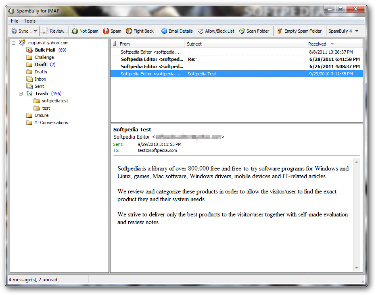Screen dimensions: 376x295
Task: Select the Drafts folder
Action: [41, 72]
